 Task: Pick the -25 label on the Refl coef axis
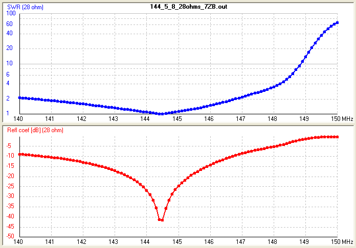tap(10, 186)
